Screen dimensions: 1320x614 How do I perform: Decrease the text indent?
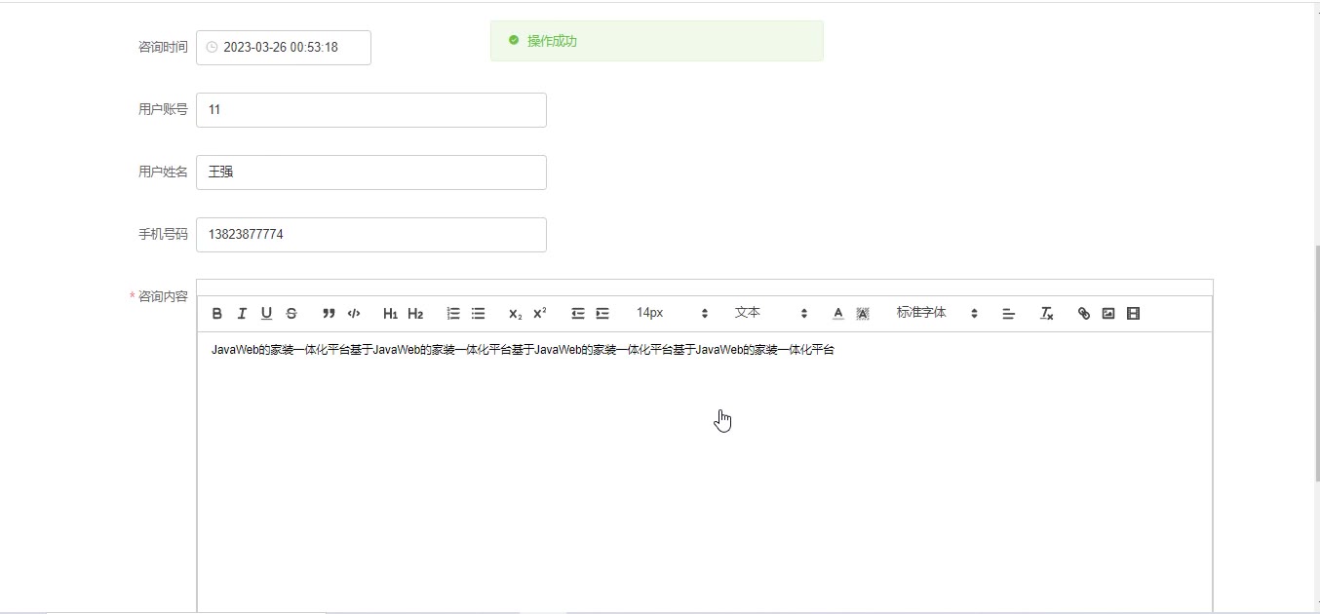(x=578, y=314)
